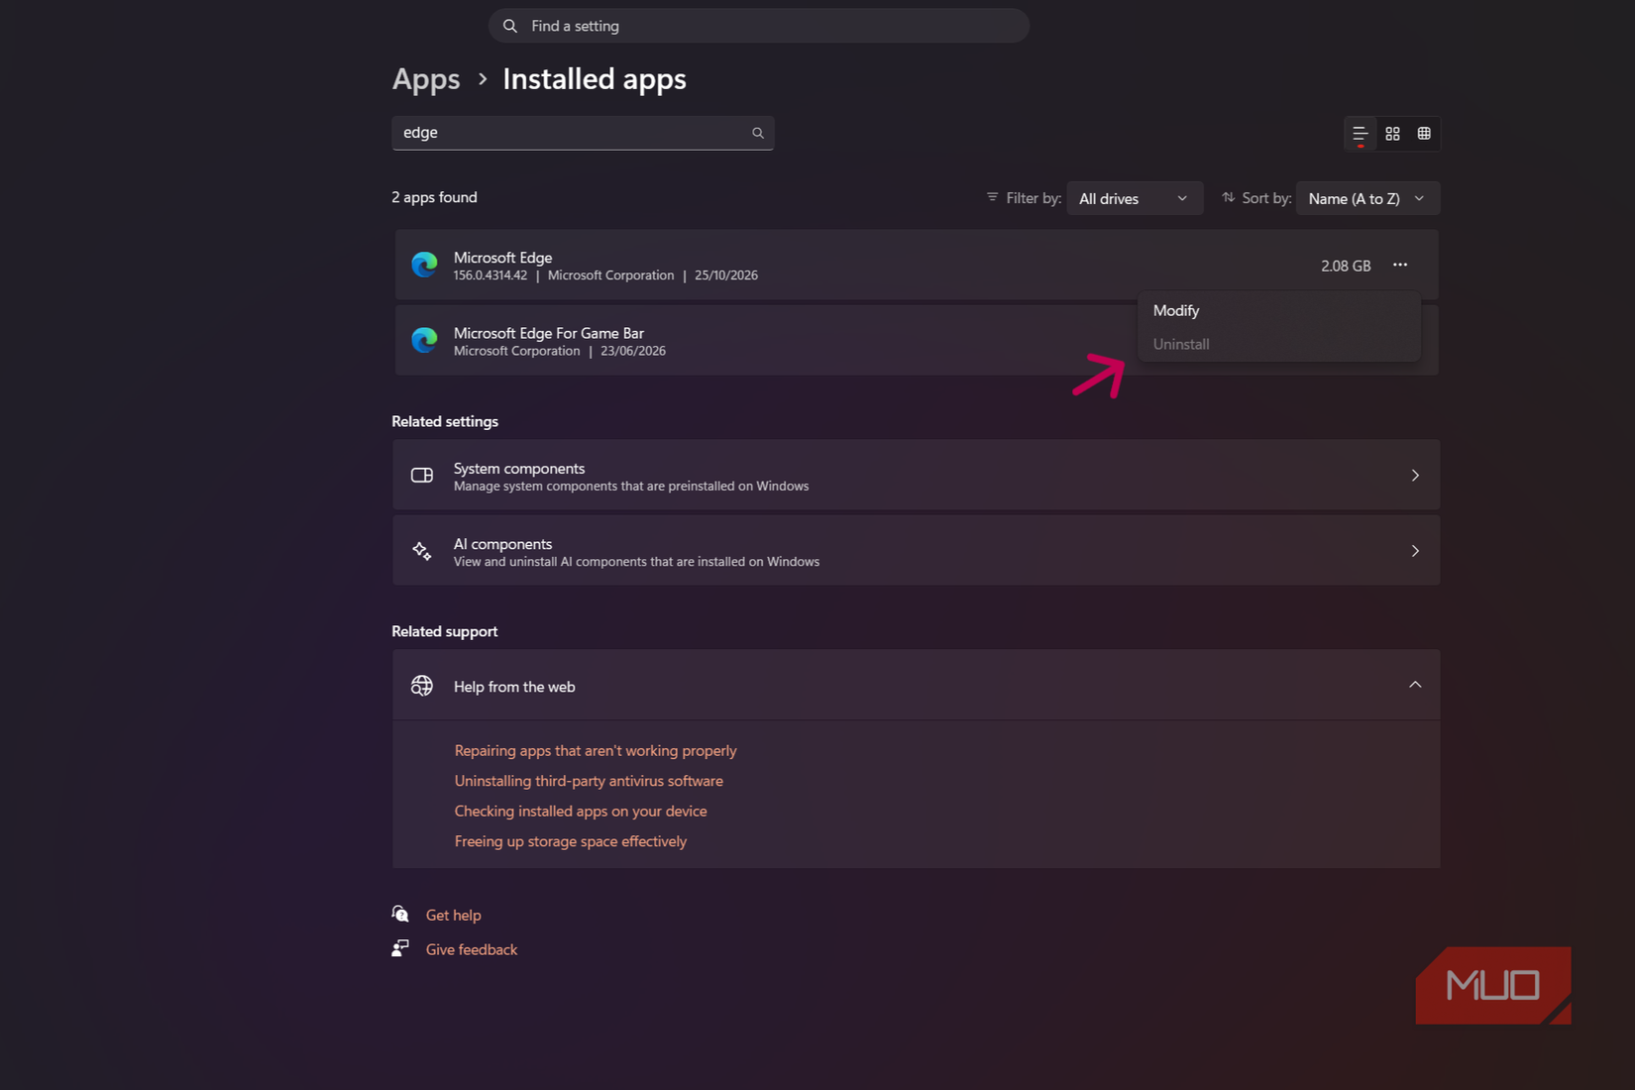Open the Sort by Name (A to Z) dropdown
This screenshot has width=1635, height=1090.
coord(1367,198)
